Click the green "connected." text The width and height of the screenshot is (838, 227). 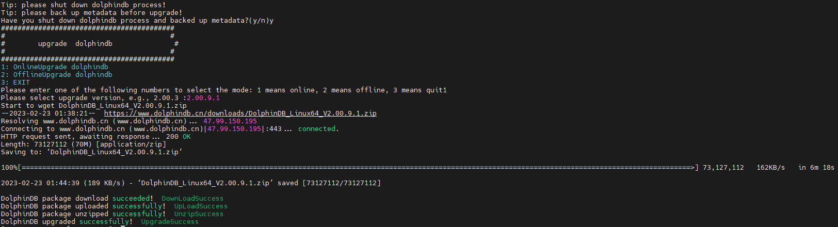(318, 129)
